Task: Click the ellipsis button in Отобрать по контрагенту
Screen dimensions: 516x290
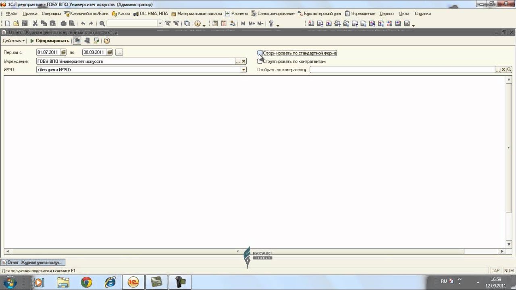Action: coord(498,70)
